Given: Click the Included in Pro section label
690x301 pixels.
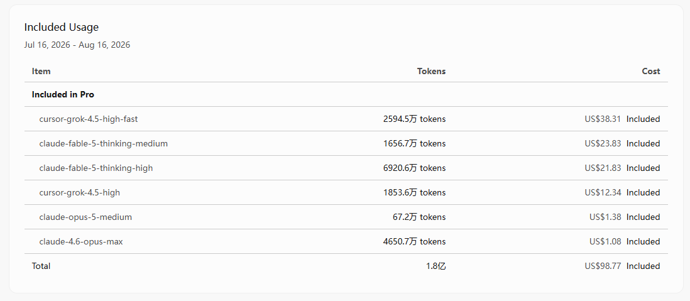Looking at the screenshot, I should [63, 94].
